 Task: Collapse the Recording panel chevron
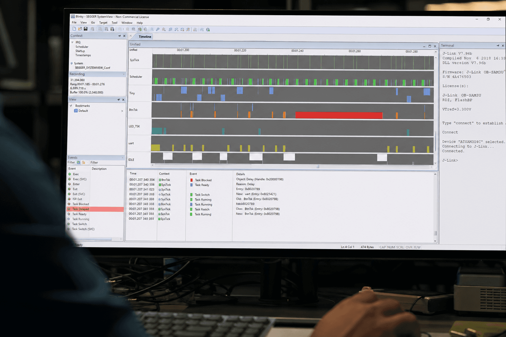coord(124,74)
